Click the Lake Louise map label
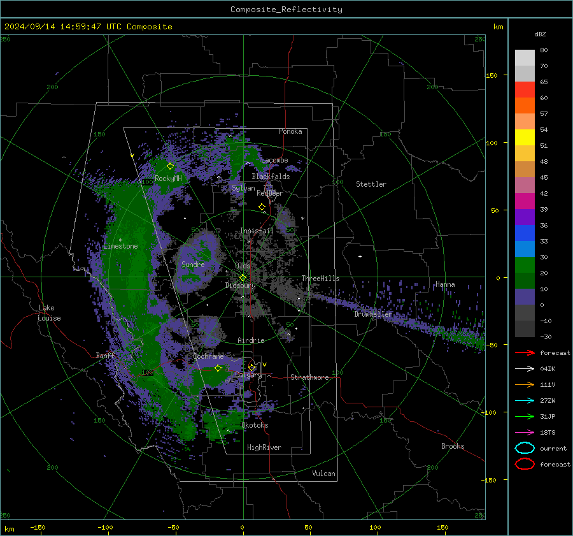 (x=49, y=313)
